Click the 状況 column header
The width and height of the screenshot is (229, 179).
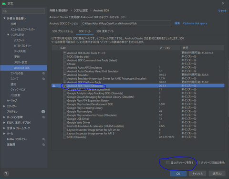(203, 48)
